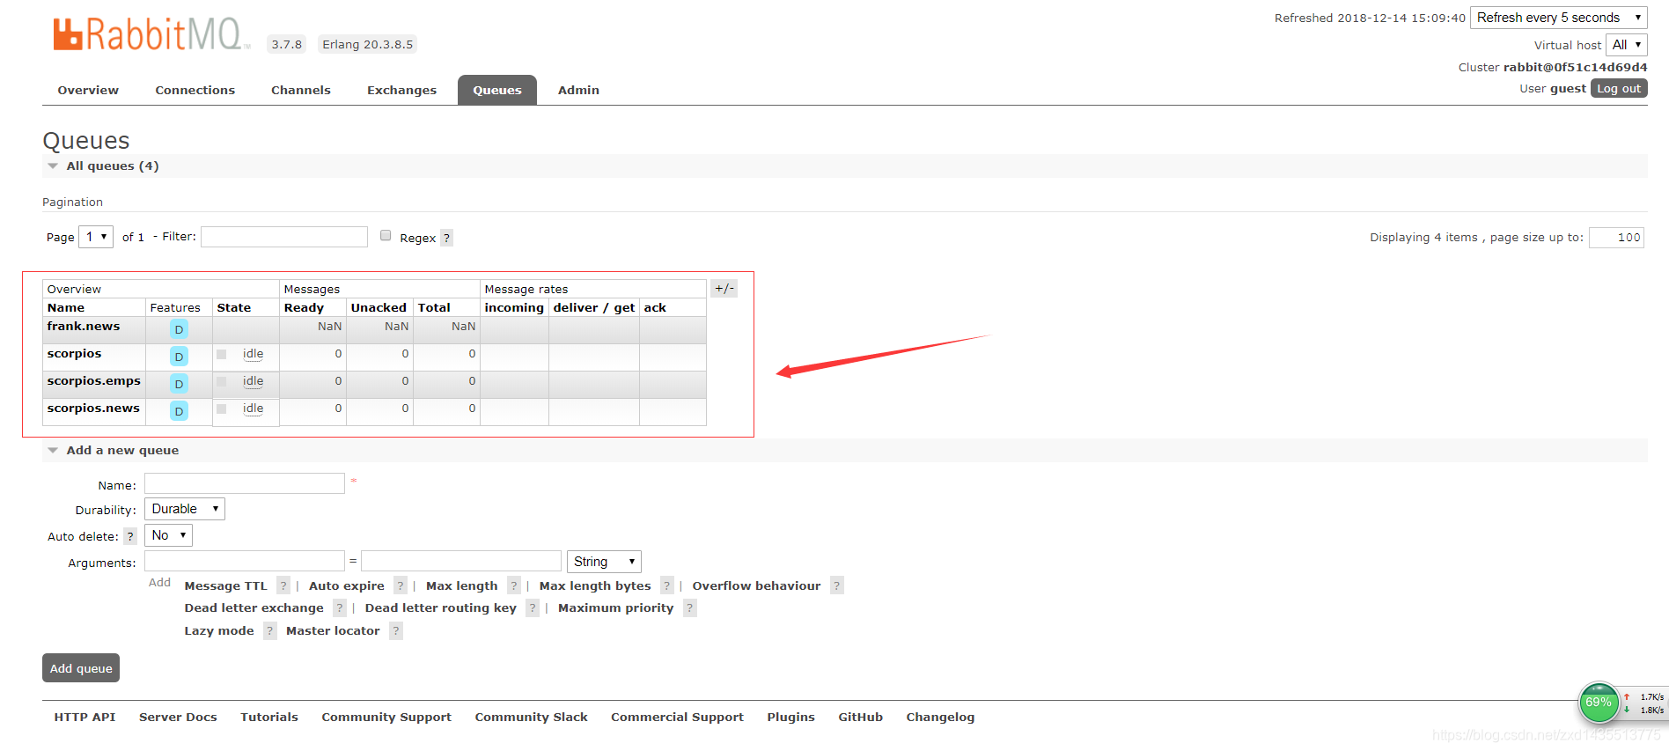Click the Arguments key input field

tap(245, 561)
